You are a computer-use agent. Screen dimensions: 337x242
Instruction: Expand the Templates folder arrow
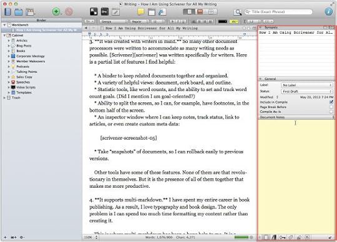(9, 92)
